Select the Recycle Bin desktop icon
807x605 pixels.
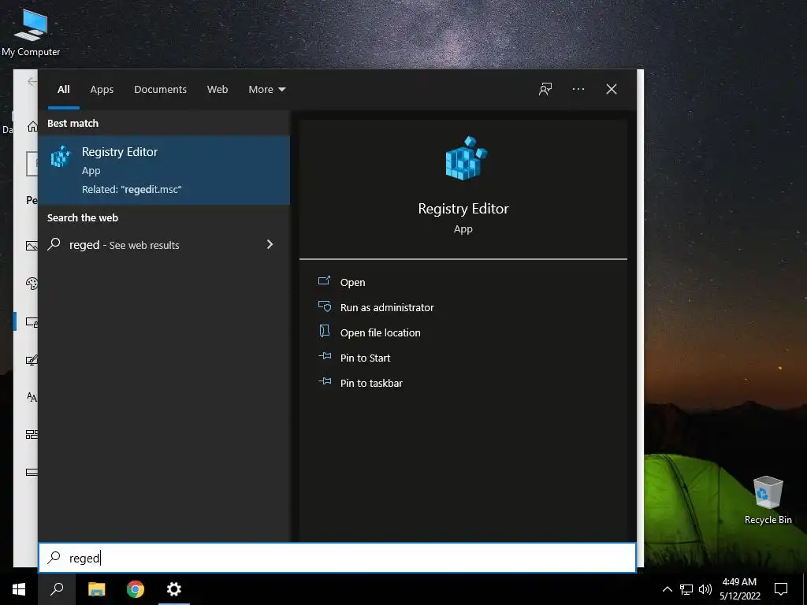point(768,500)
